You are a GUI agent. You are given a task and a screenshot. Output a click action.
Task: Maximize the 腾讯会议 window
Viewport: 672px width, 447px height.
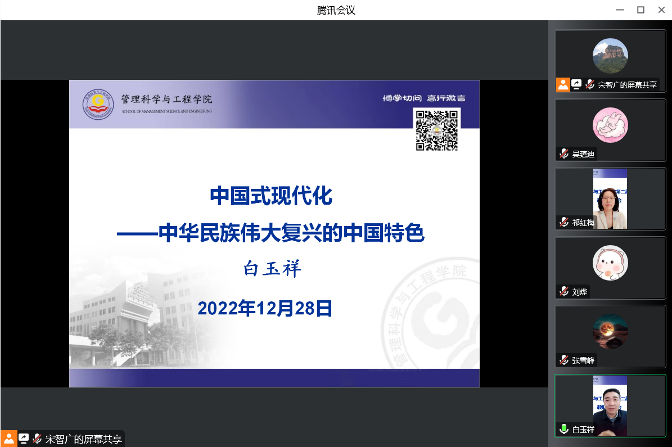pyautogui.click(x=641, y=10)
